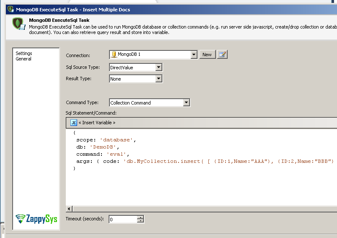Click the window title Insert Multiple Docs

(106, 10)
